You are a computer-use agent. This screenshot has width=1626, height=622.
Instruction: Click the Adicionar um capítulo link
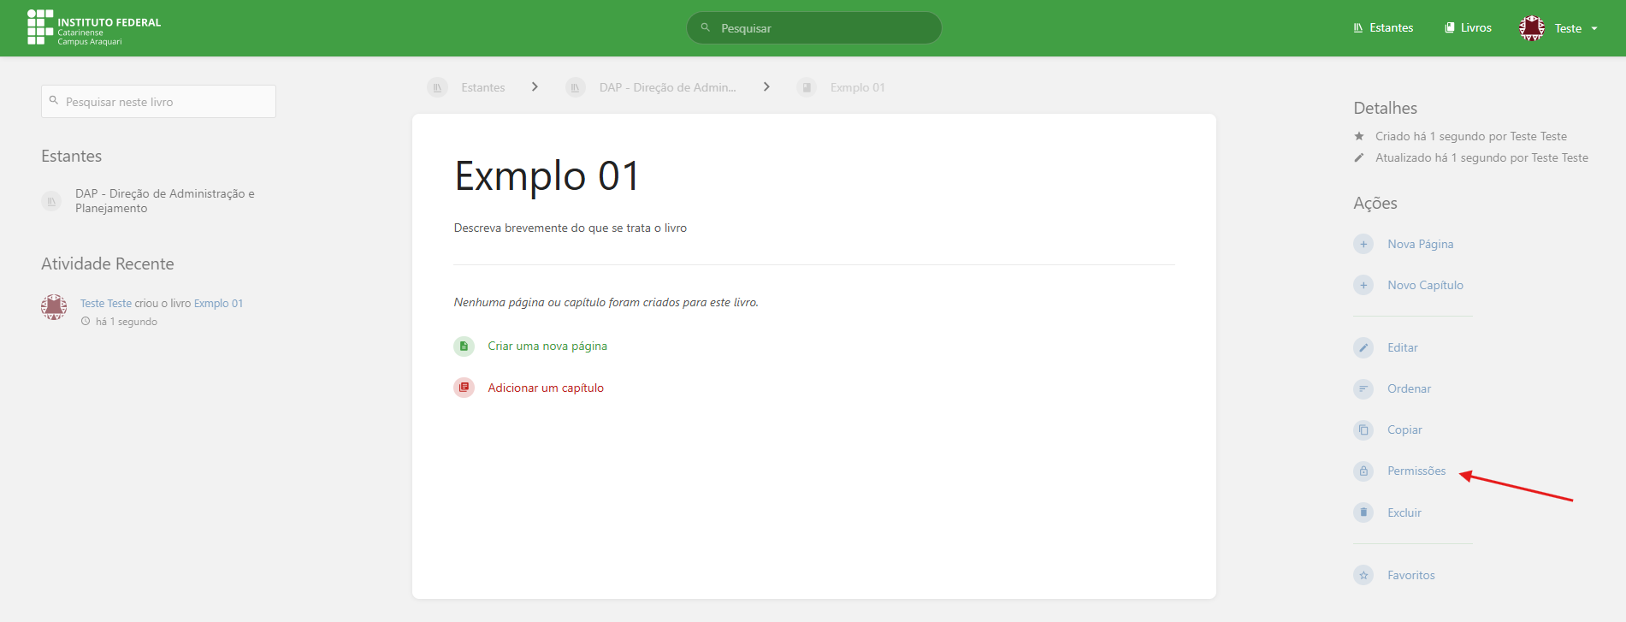click(x=546, y=388)
